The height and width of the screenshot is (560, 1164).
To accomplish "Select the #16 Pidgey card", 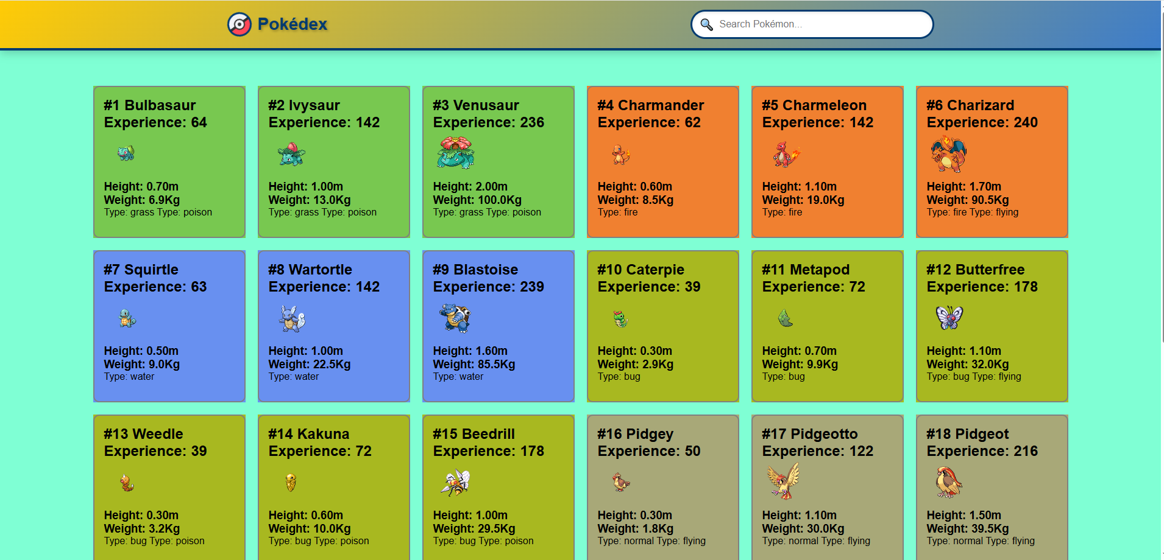I will [662, 487].
